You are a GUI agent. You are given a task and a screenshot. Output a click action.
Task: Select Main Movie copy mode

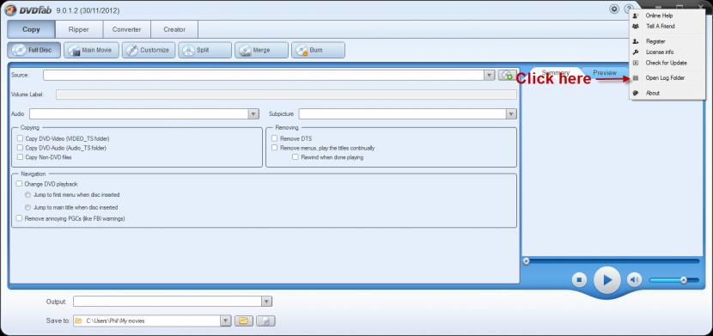click(91, 50)
